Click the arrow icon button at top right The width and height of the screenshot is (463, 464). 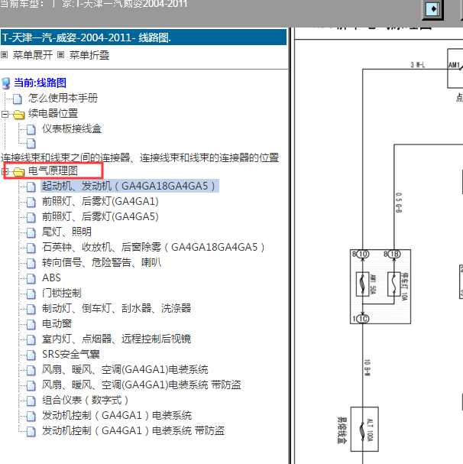click(x=432, y=9)
